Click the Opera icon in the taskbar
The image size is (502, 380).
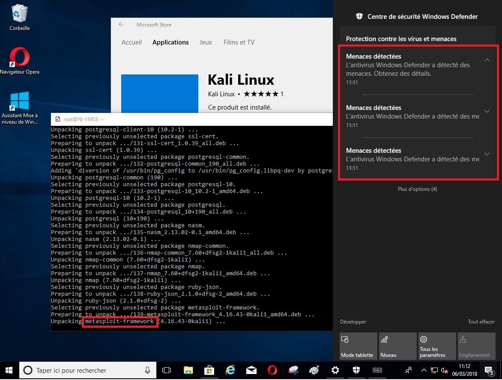tap(272, 370)
